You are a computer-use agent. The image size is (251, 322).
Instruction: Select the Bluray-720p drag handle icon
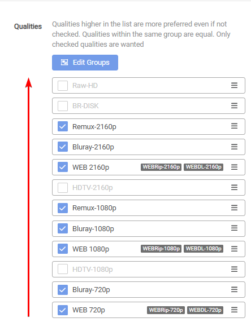click(234, 289)
